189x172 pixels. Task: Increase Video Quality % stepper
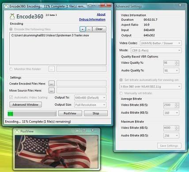coord(177,62)
